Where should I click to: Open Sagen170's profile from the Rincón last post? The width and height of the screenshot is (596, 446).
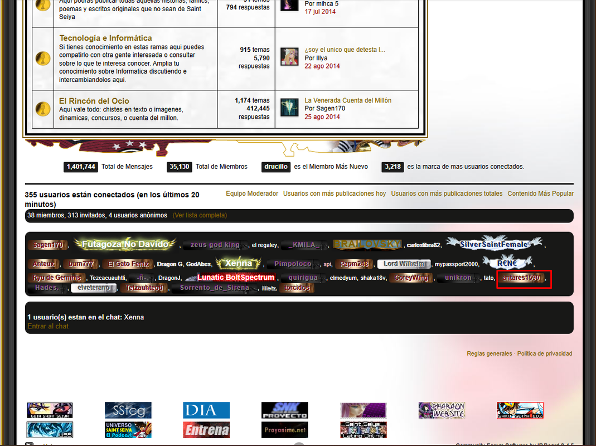coord(331,108)
